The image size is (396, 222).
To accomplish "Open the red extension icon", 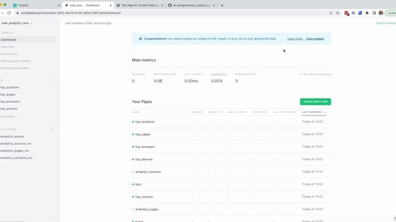I will point(346,13).
